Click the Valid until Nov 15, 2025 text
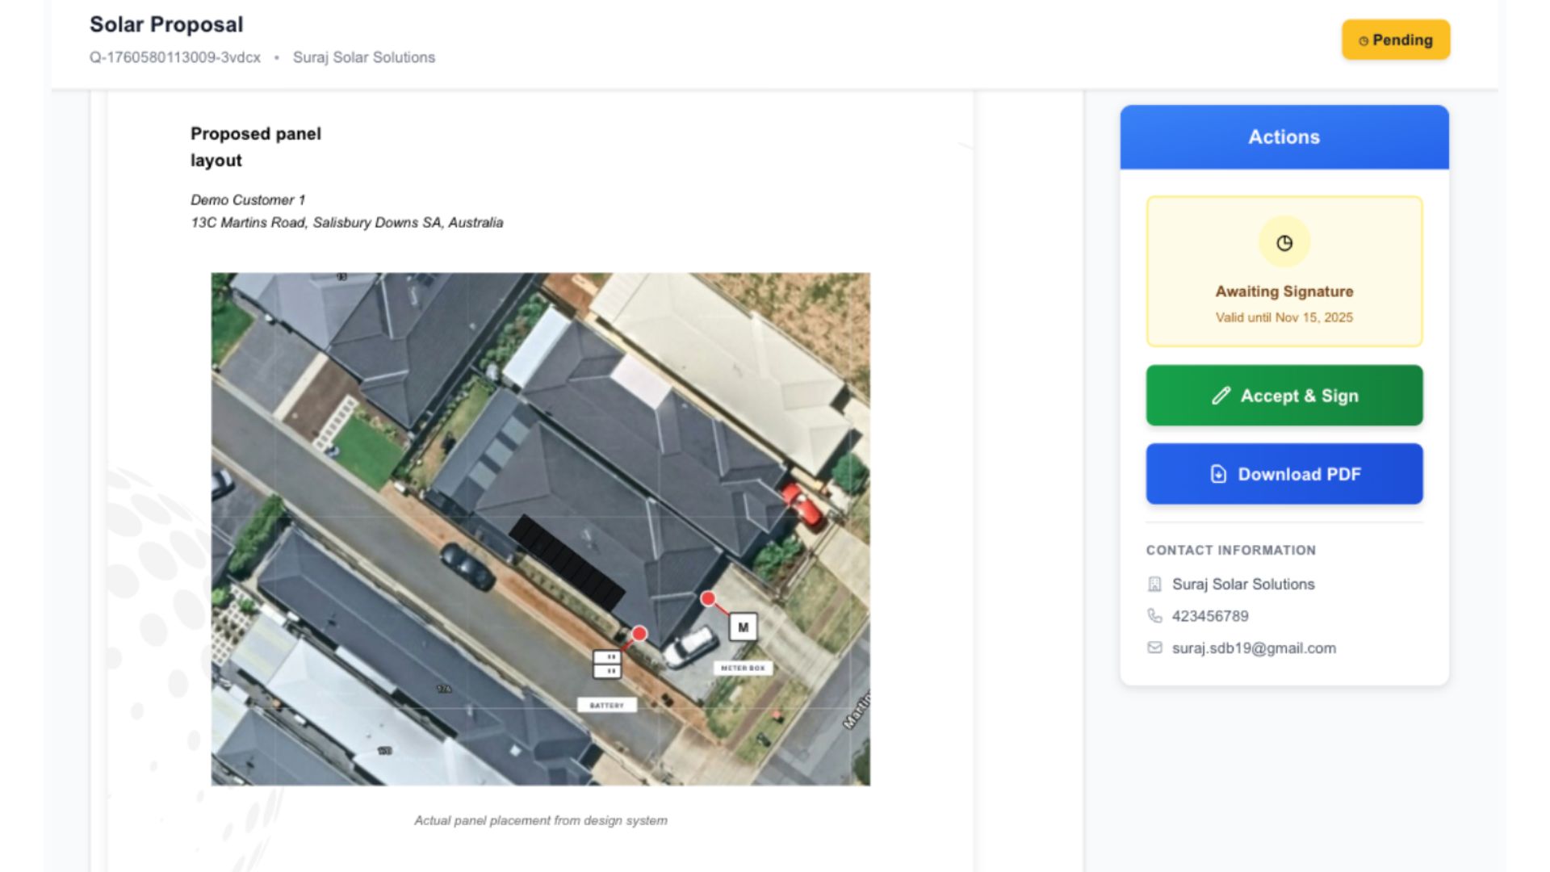Image resolution: width=1550 pixels, height=872 pixels. pyautogui.click(x=1284, y=317)
